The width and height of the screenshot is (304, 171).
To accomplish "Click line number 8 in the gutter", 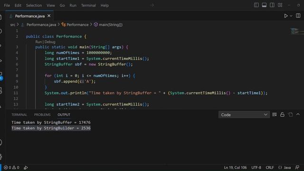I will point(17,76).
